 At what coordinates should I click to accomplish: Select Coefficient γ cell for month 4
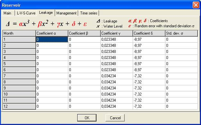117,58
